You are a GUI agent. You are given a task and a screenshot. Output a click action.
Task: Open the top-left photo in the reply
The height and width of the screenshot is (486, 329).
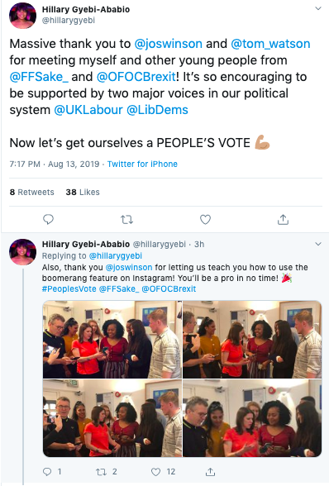click(112, 340)
